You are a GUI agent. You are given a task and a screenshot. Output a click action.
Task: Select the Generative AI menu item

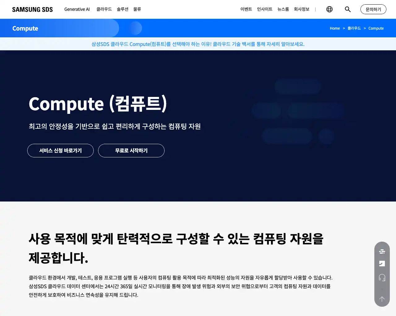pyautogui.click(x=77, y=9)
